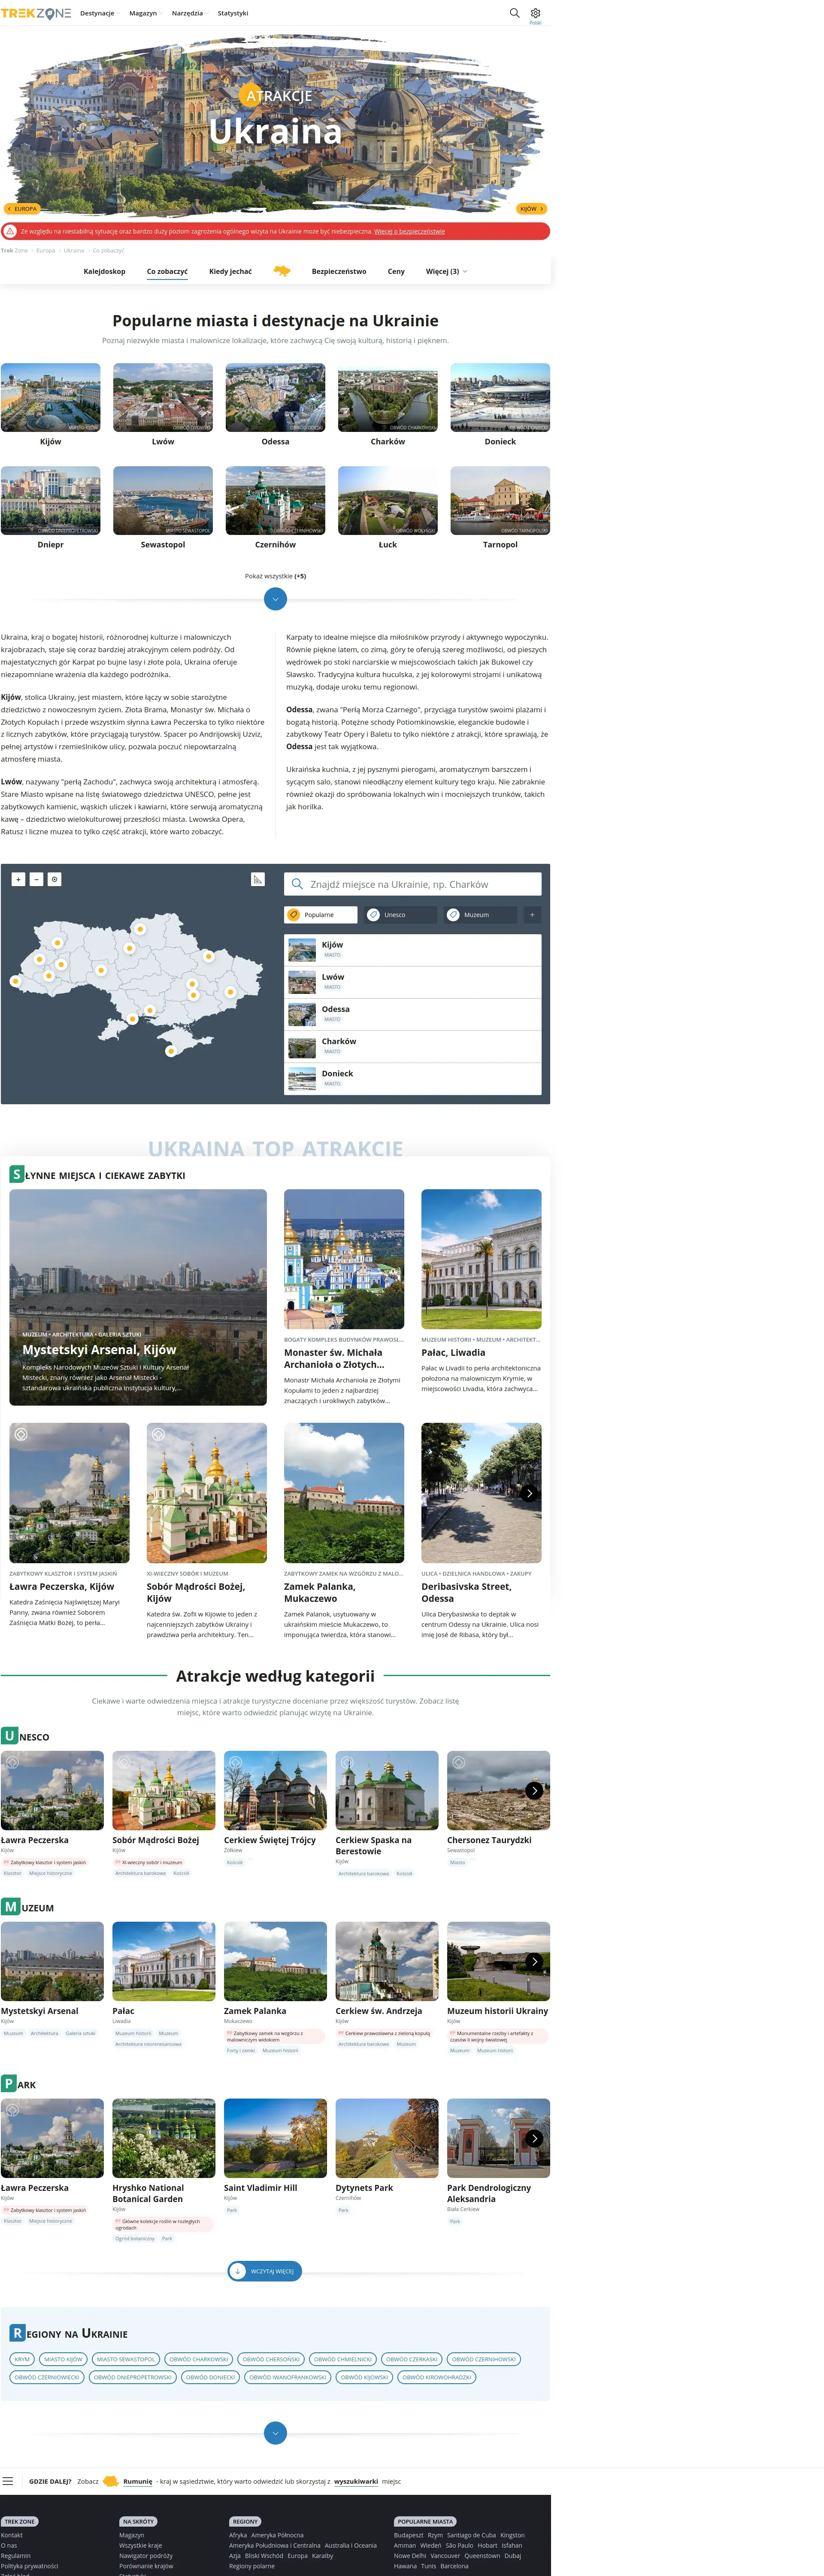
Task: Toggle the Muzeum map filter
Action: point(480,914)
